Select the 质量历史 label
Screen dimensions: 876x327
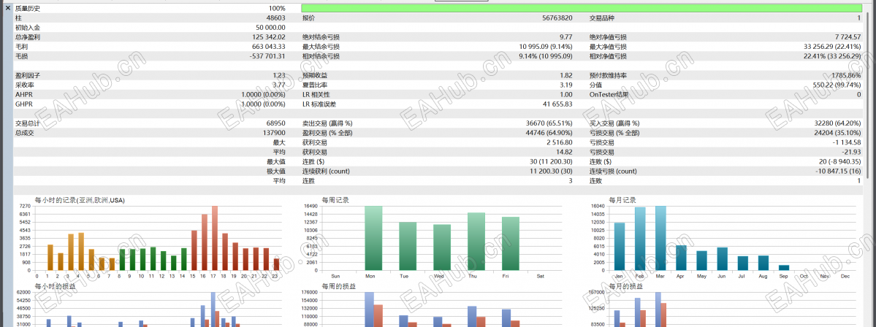(27, 8)
